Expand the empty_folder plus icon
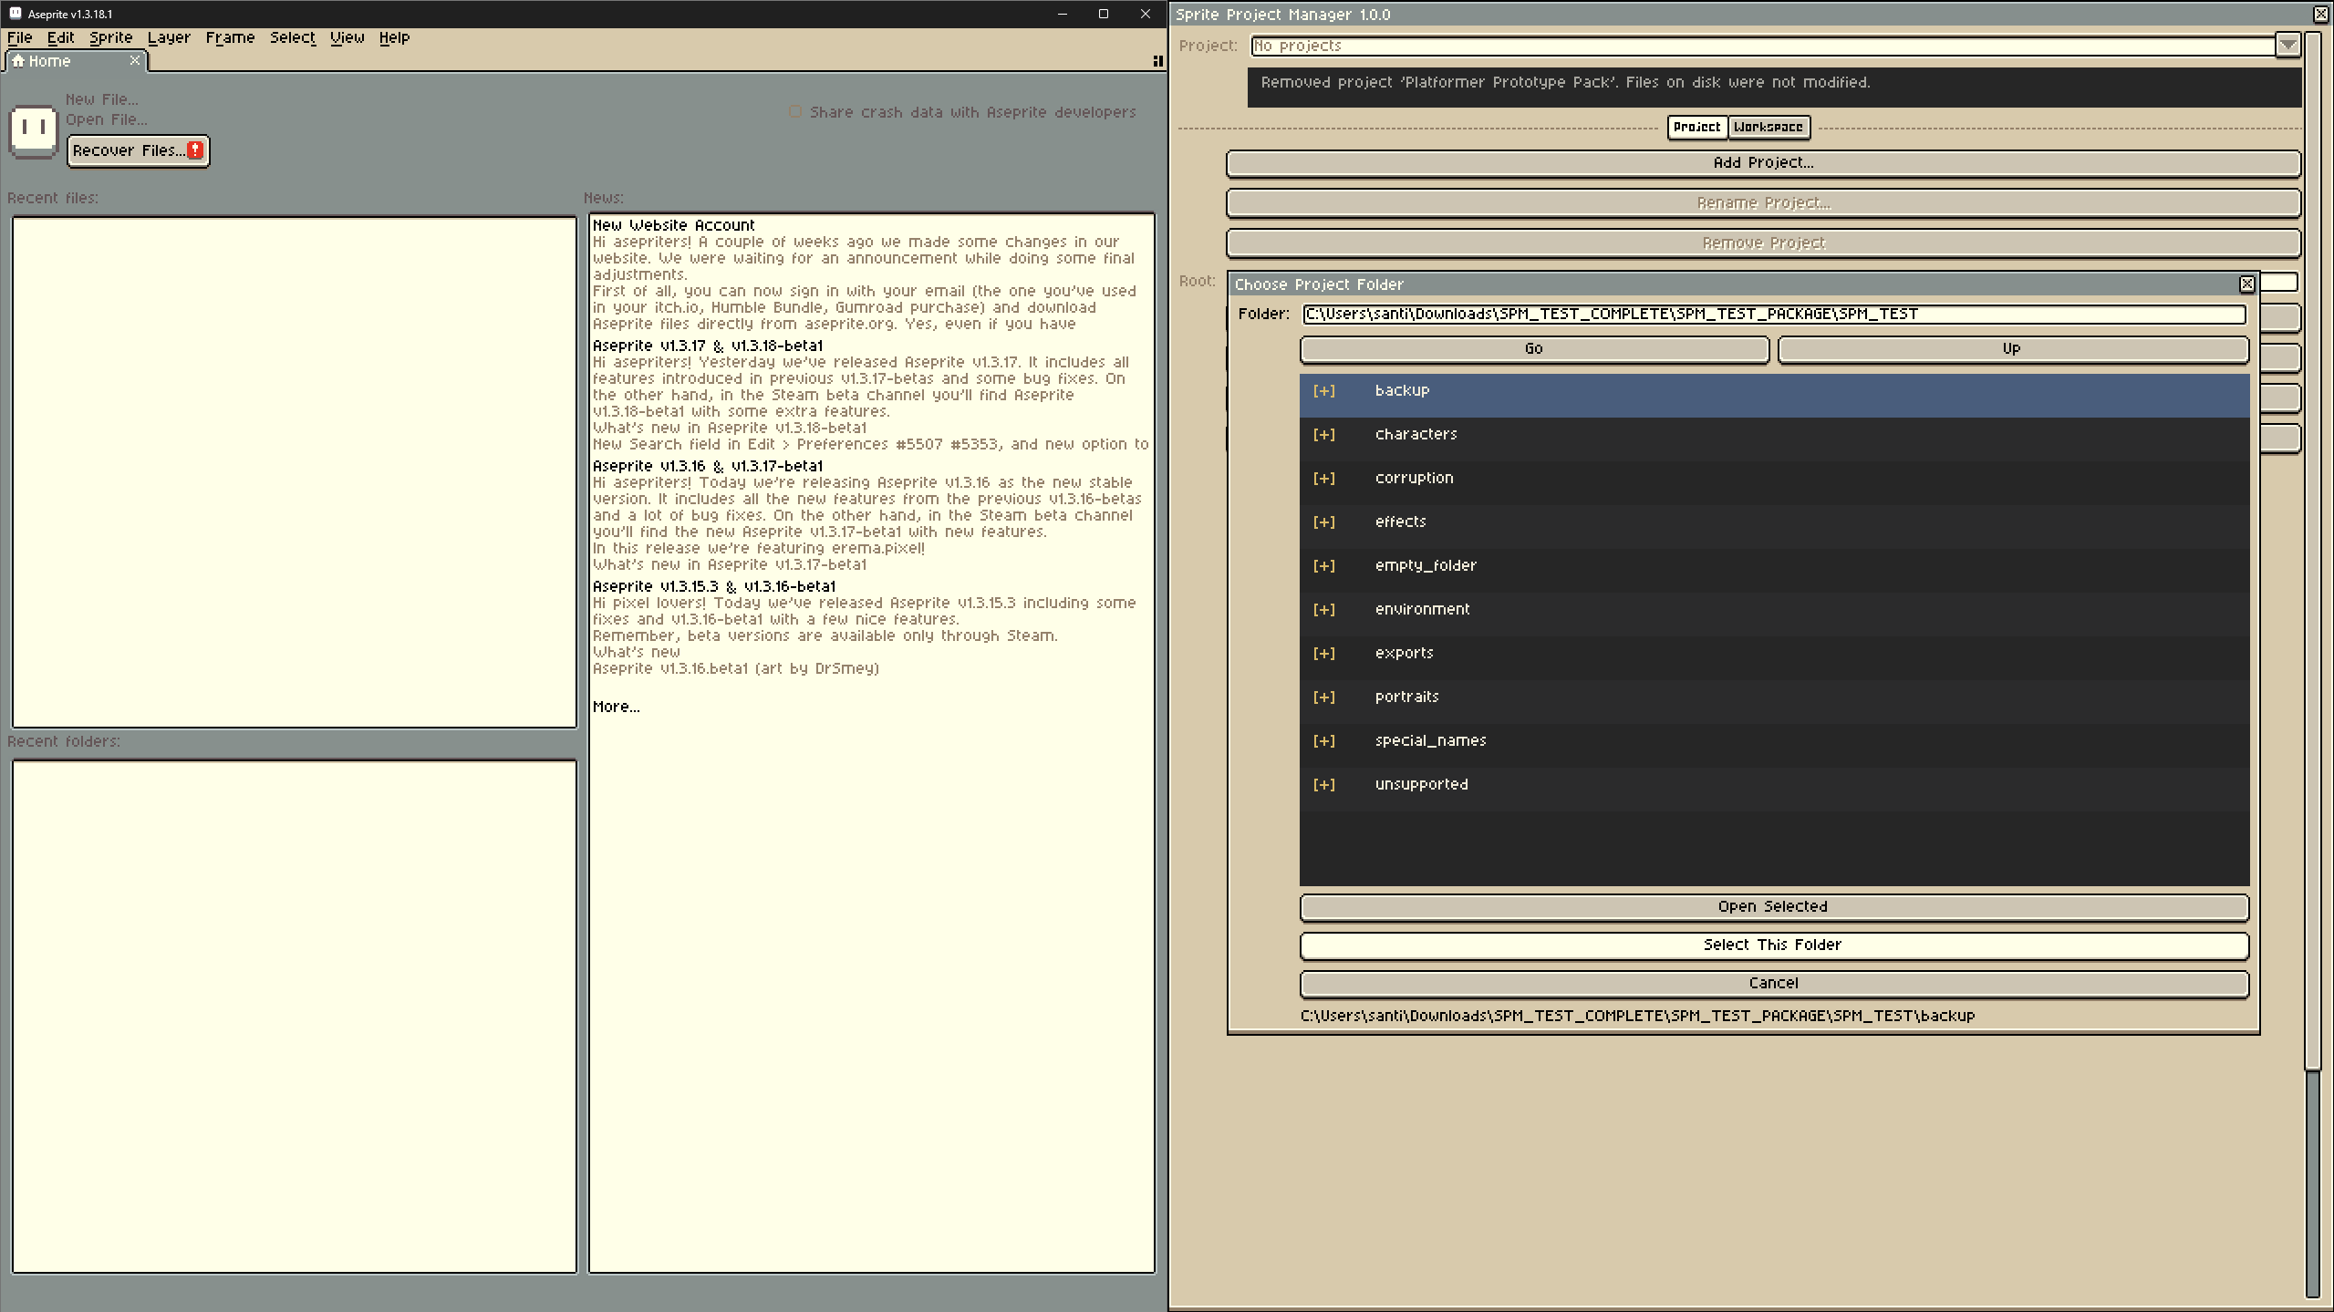This screenshot has width=2334, height=1312. point(1323,566)
